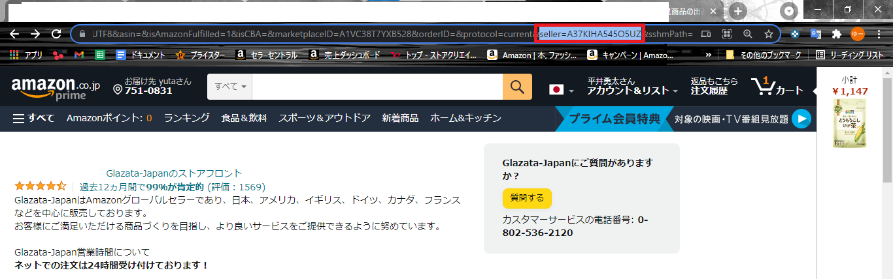Open the ランキング nav item
Viewport: 893px width, 279px height.
187,118
